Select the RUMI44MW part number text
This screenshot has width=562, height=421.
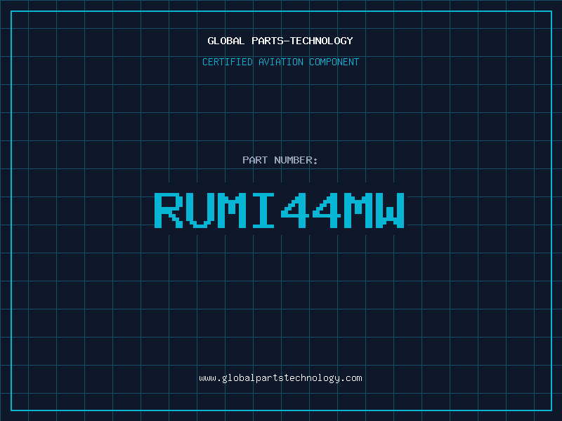pos(280,210)
